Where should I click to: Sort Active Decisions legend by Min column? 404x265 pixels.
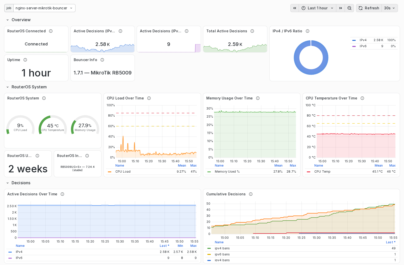(180, 246)
